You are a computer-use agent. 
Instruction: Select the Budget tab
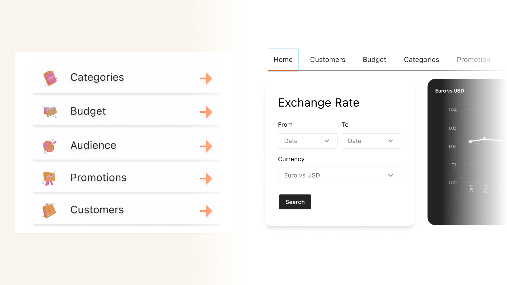(x=374, y=60)
